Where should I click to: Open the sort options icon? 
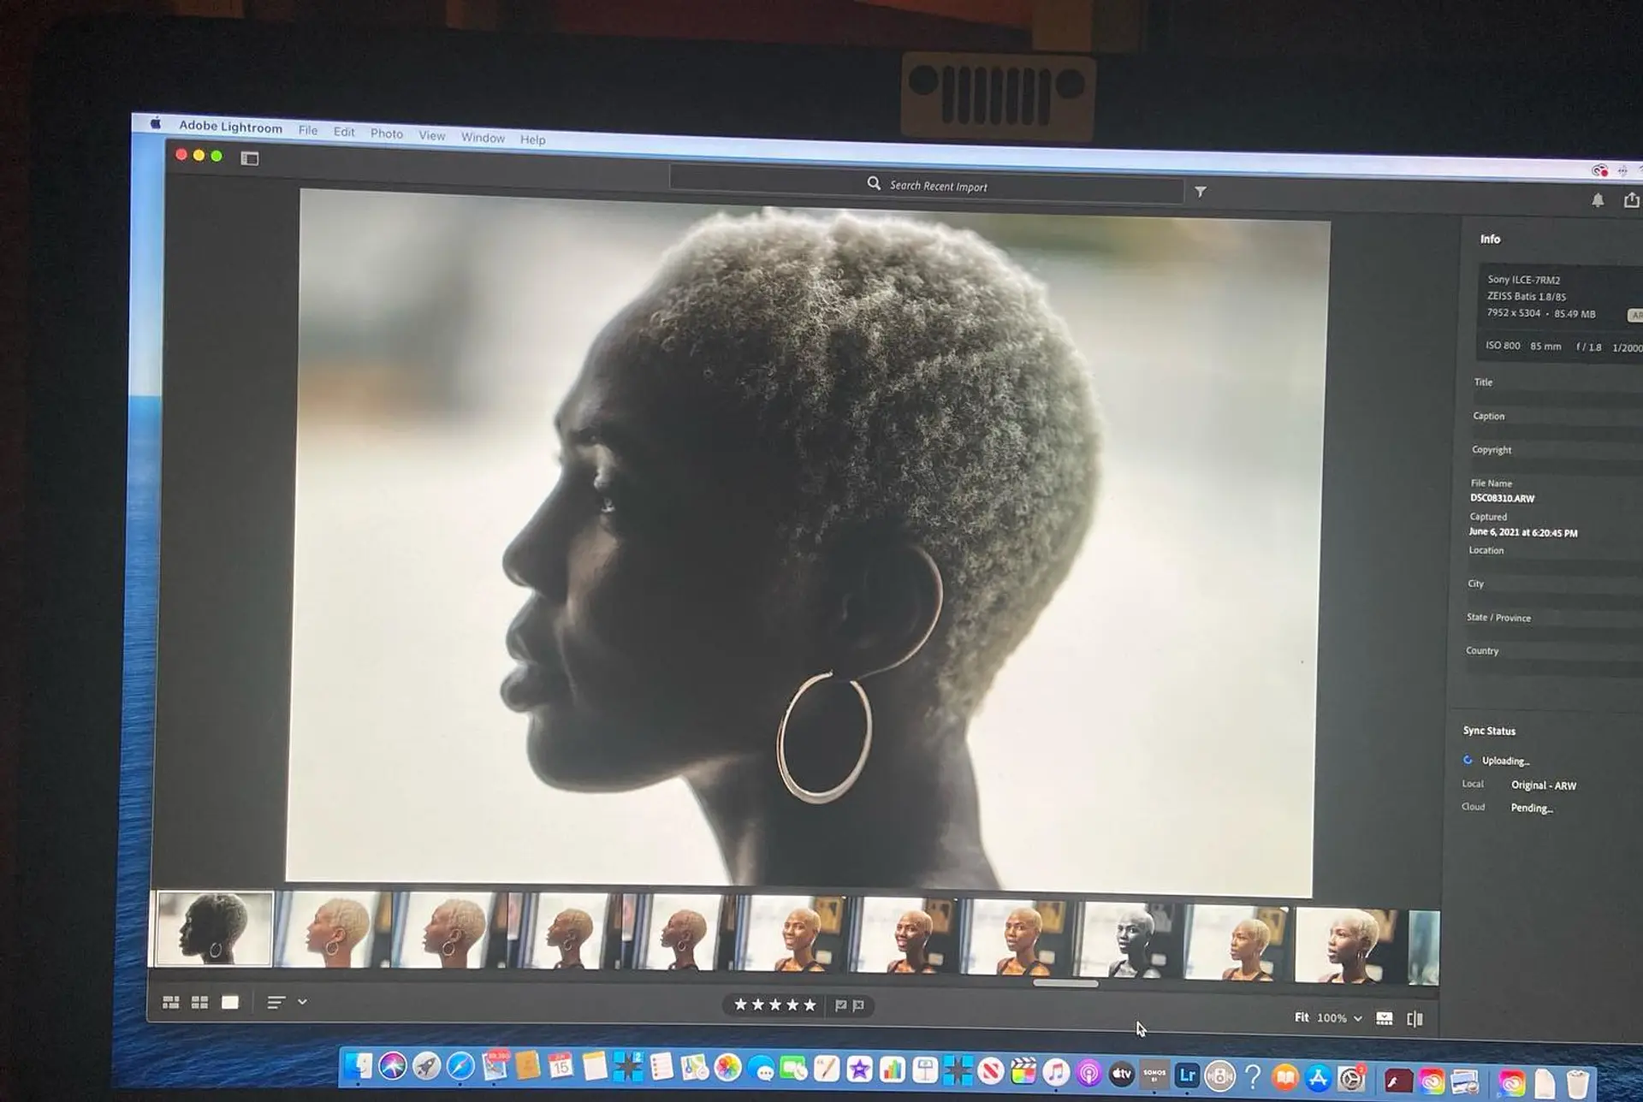276,1003
